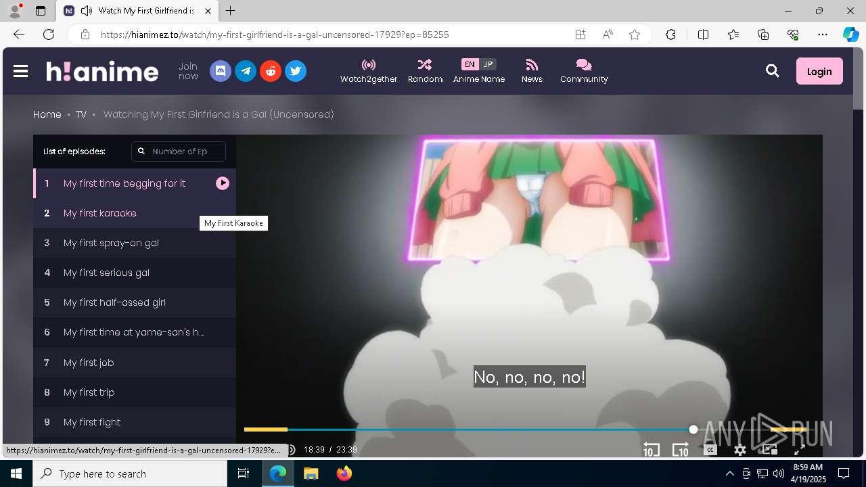Image resolution: width=866 pixels, height=487 pixels.
Task: Select episode 8 My first trip
Action: 135,392
